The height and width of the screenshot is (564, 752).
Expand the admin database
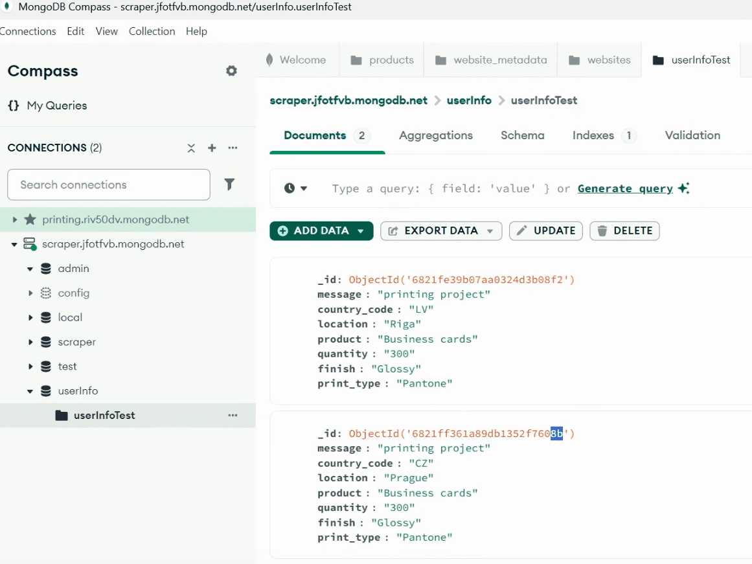point(30,268)
